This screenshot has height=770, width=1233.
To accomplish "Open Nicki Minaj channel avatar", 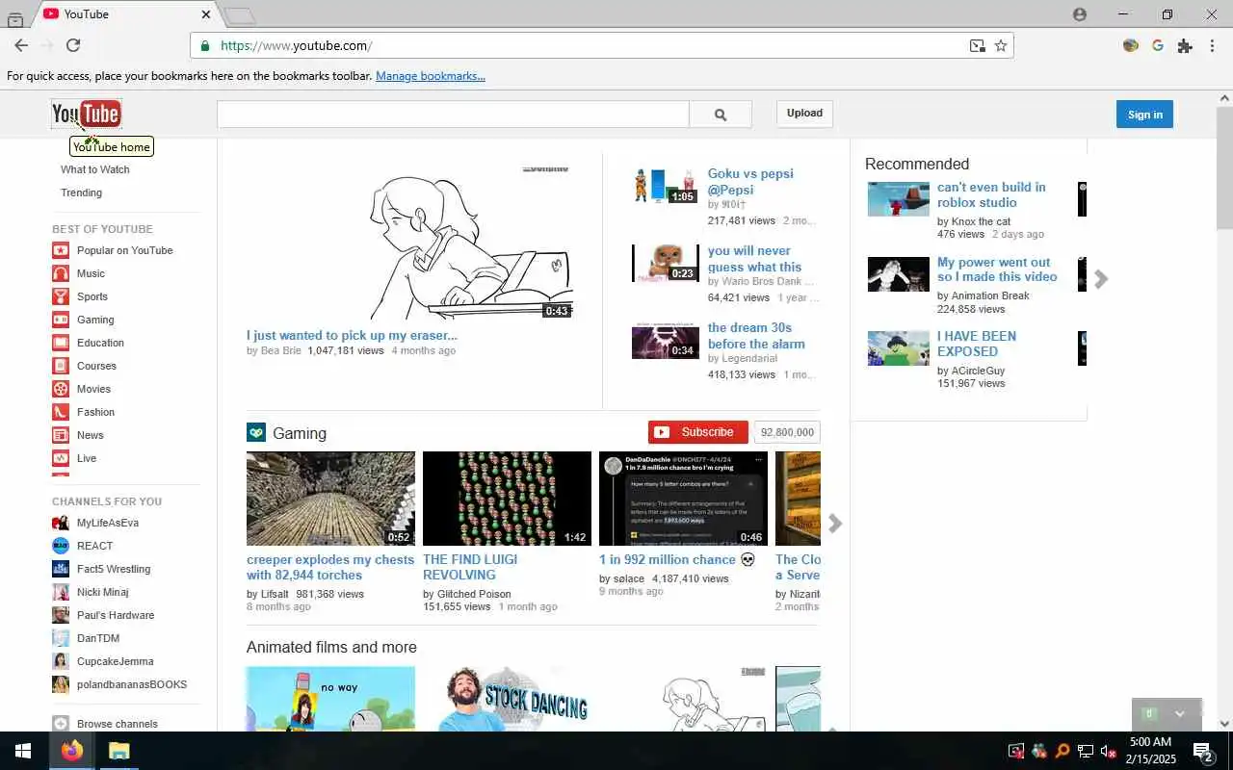I will [61, 592].
